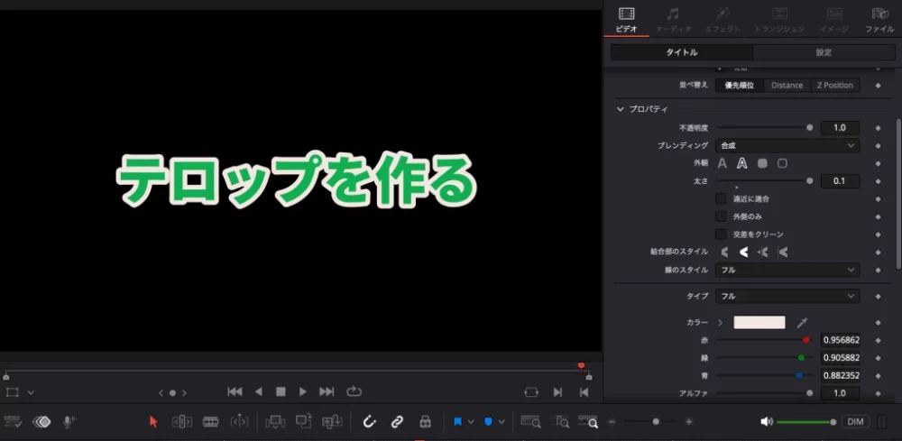Click the color eyedropper picker
This screenshot has width=902, height=441.
point(802,322)
